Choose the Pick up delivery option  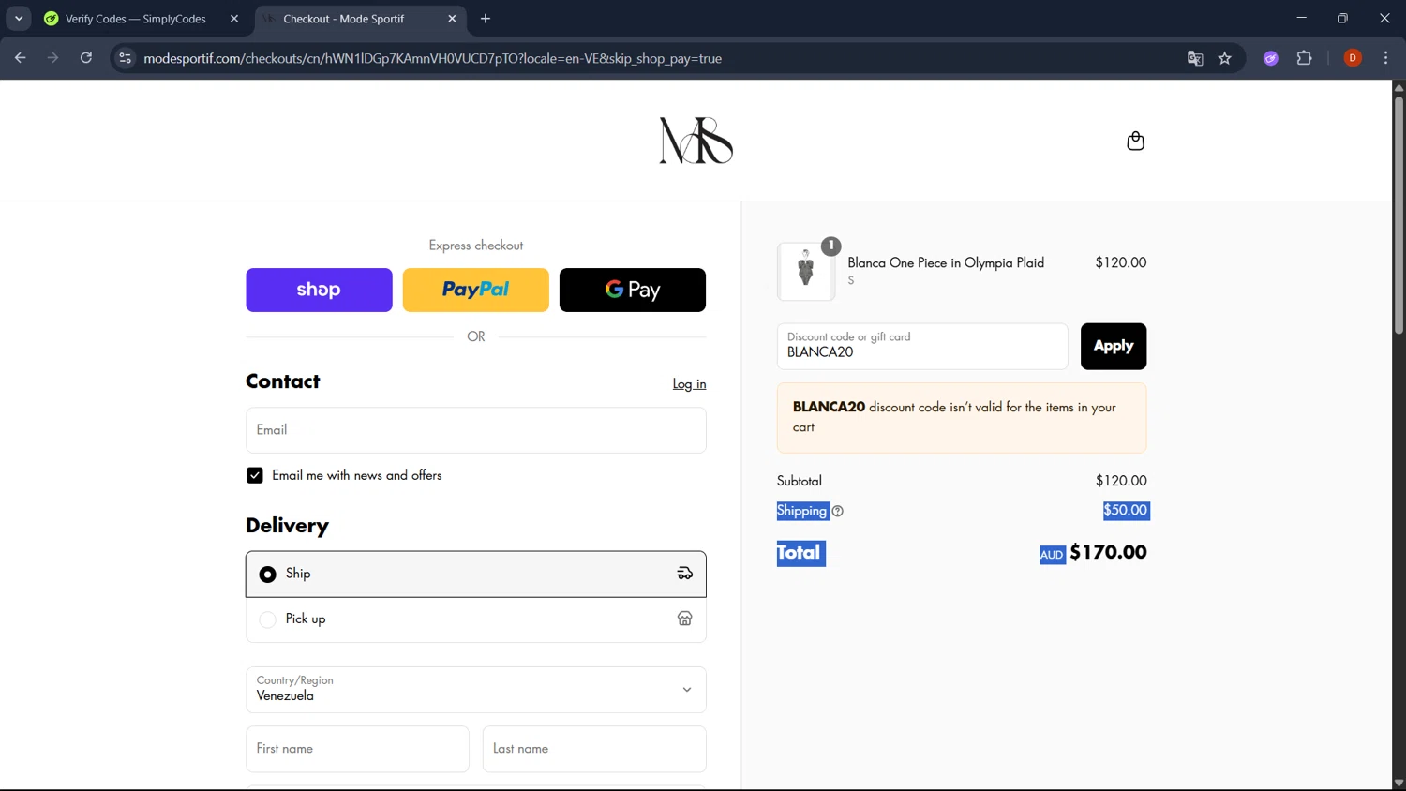tap(476, 619)
